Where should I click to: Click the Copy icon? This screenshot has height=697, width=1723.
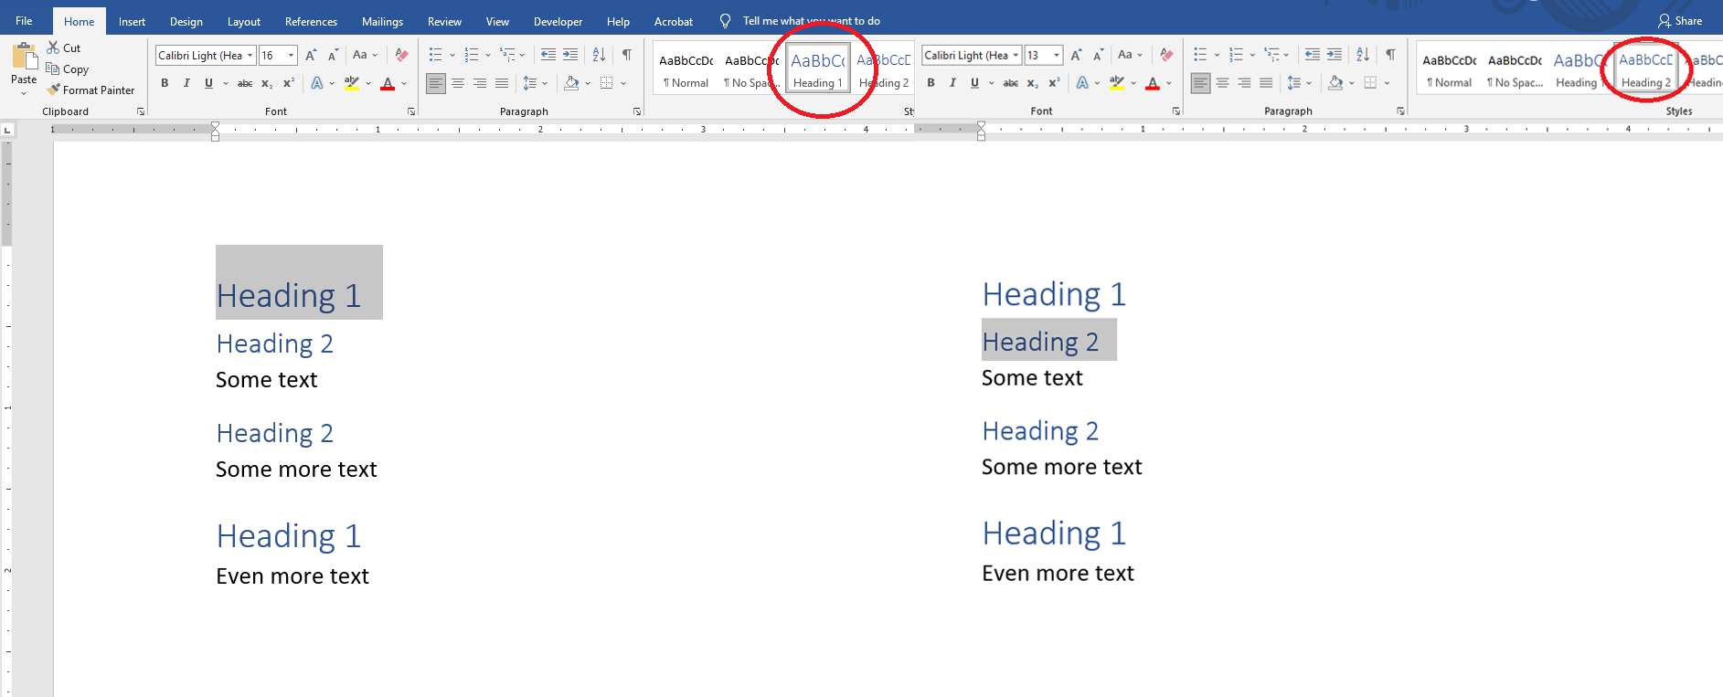click(53, 69)
